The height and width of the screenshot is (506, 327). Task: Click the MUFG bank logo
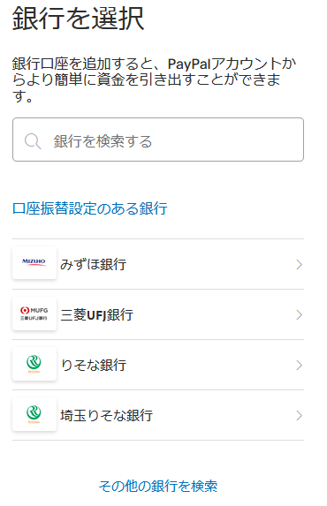pyautogui.click(x=34, y=313)
